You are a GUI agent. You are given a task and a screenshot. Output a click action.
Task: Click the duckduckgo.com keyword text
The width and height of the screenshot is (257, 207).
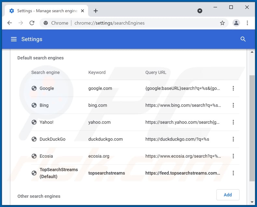[105, 139]
